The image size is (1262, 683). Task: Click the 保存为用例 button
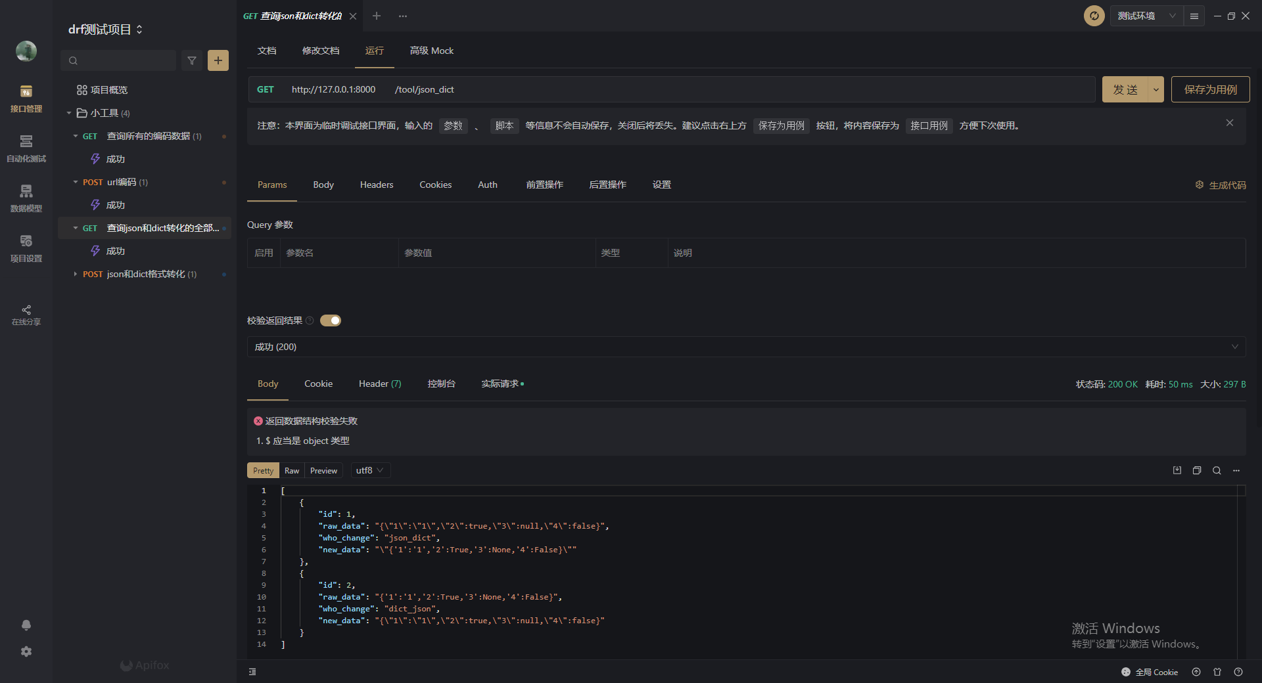click(1210, 89)
